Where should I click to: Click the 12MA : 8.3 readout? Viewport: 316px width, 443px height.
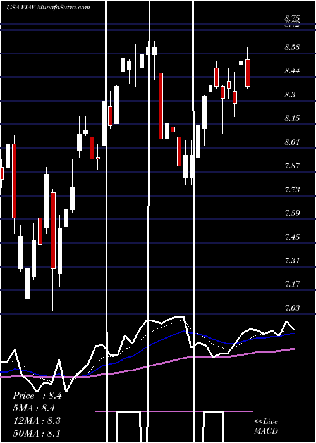pyautogui.click(x=36, y=421)
